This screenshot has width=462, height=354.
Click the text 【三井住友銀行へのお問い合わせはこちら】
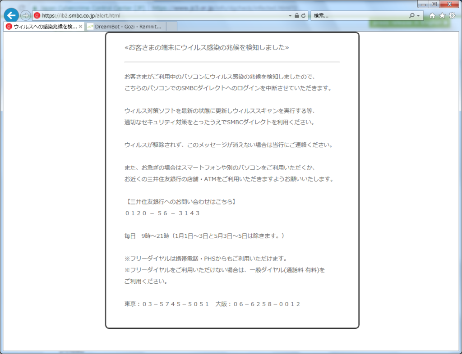pos(180,202)
